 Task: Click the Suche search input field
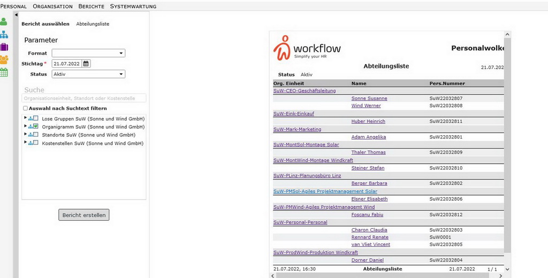click(x=84, y=98)
